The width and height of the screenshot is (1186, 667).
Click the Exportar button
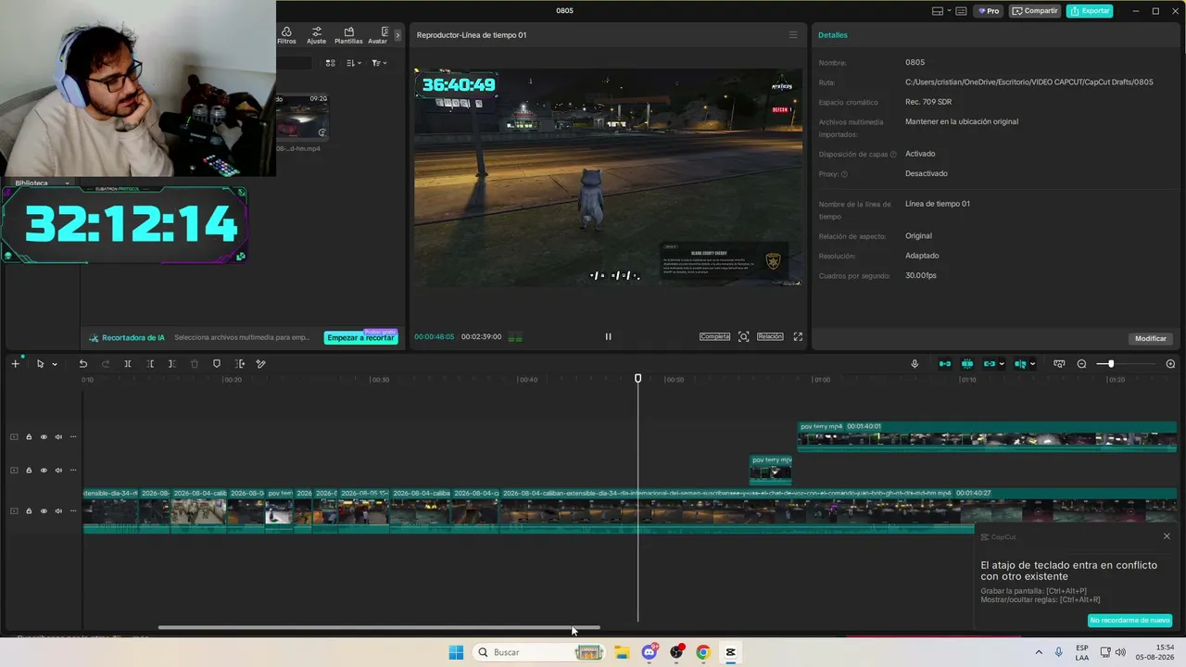(x=1090, y=11)
